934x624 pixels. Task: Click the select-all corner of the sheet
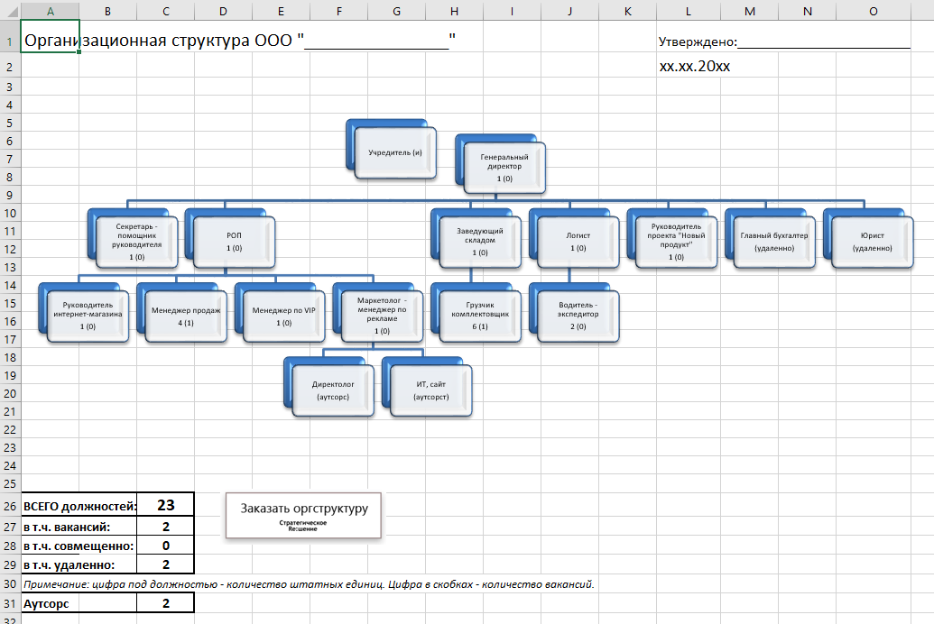[10, 11]
